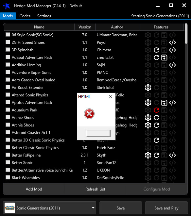Click the Add Mod button

pos(34,189)
